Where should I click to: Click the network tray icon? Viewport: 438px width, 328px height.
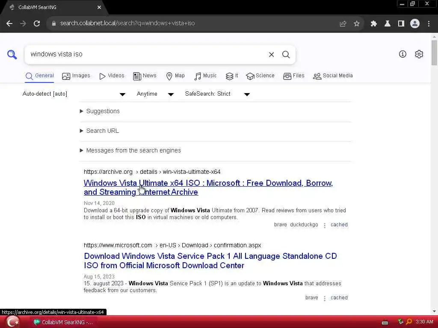[400, 322]
